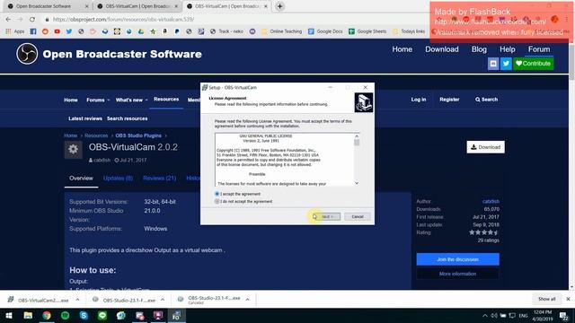The height and width of the screenshot is (323, 575).
Task: Open the YouTube bookmark icon
Action: tap(57, 31)
